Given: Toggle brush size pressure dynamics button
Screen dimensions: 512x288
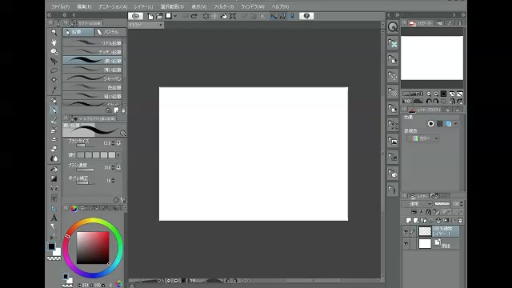Looking at the screenshot, I should pyautogui.click(x=119, y=143).
